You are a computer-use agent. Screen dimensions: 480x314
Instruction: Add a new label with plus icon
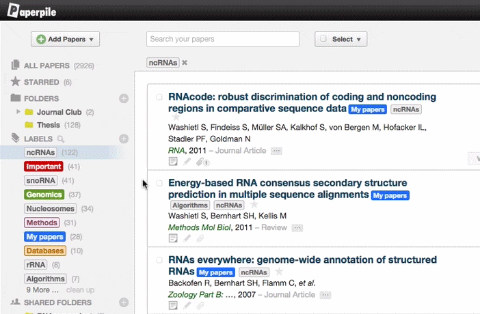[124, 139]
